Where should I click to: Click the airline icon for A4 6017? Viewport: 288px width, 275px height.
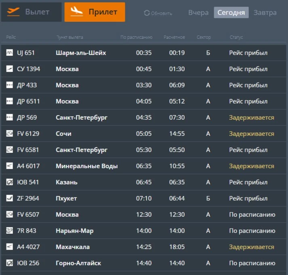point(10,166)
